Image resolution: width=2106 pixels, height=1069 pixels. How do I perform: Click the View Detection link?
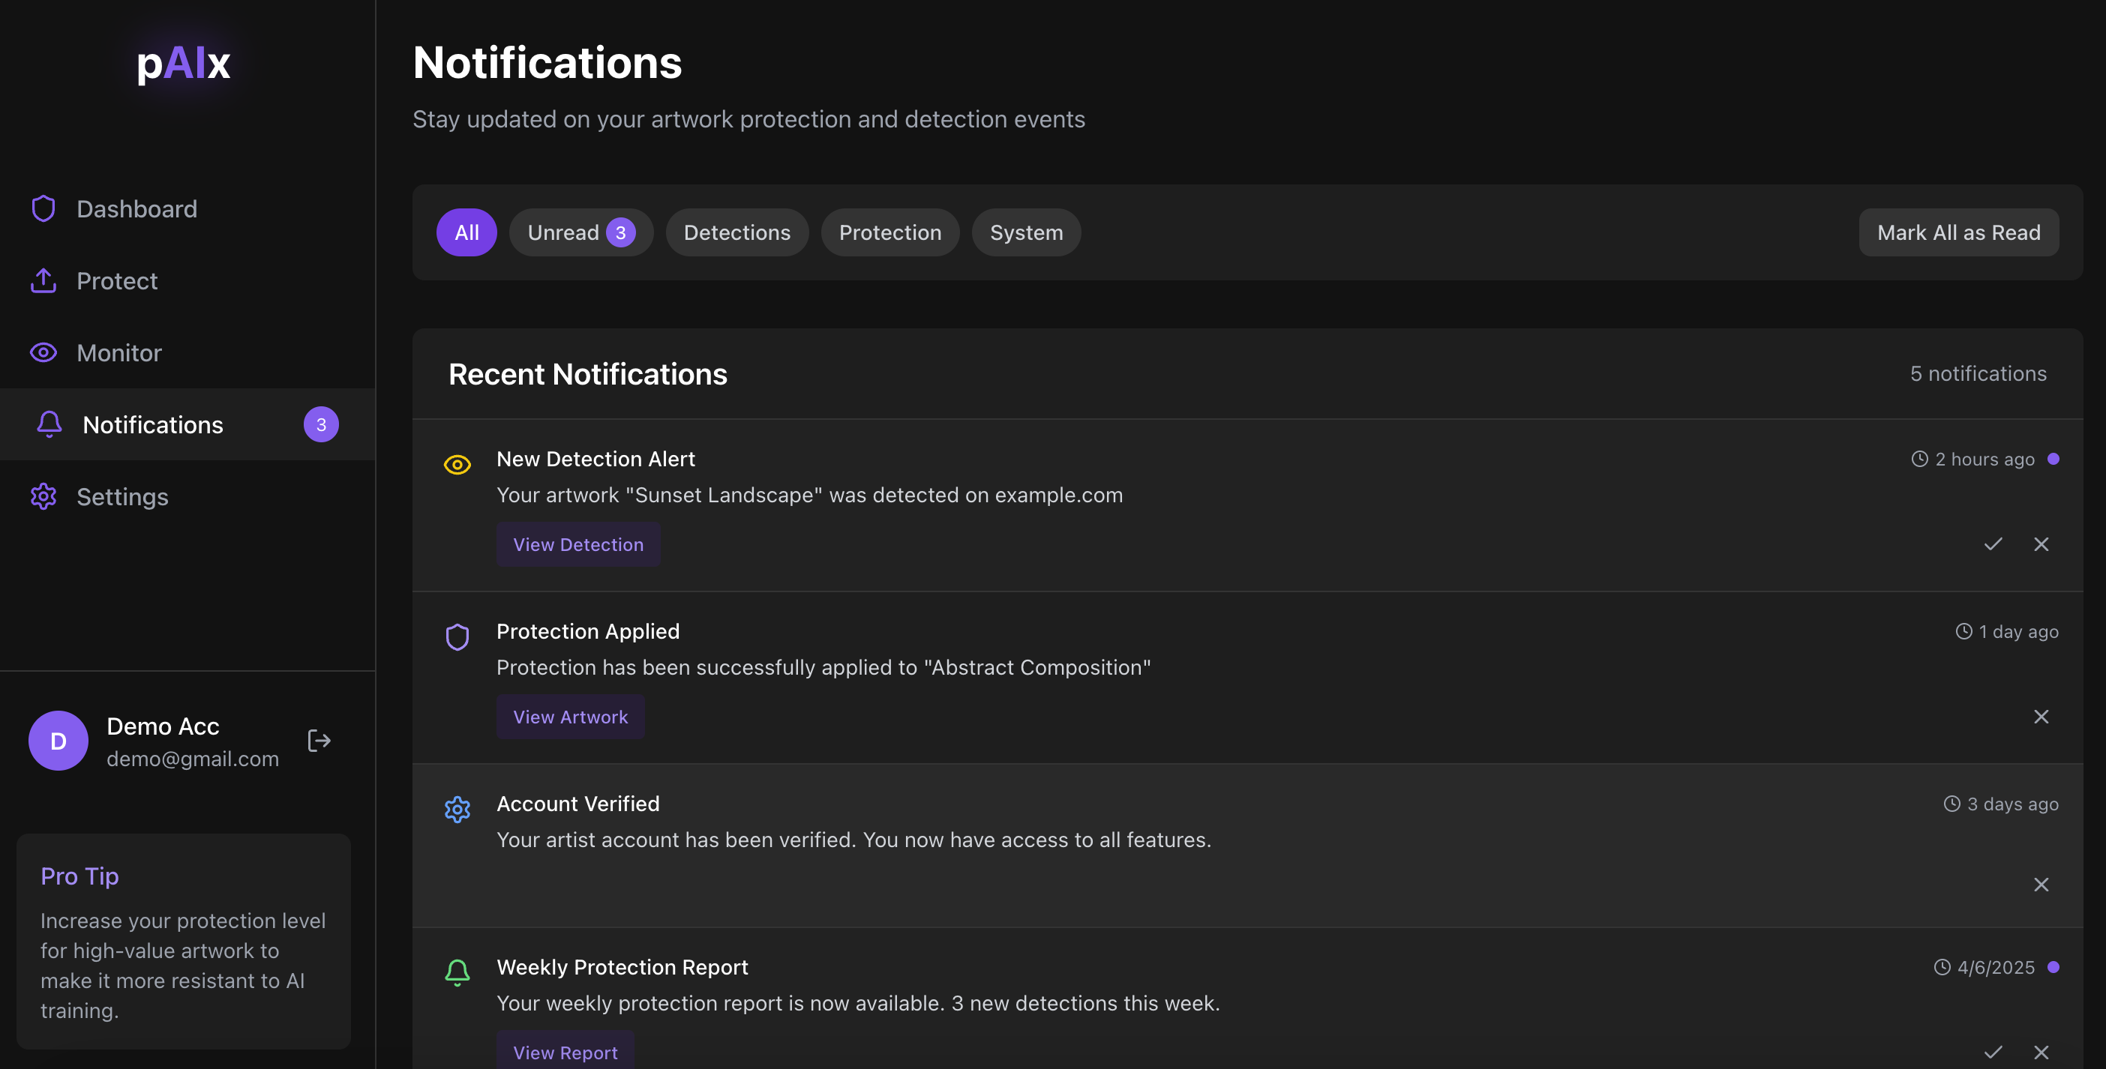[578, 544]
